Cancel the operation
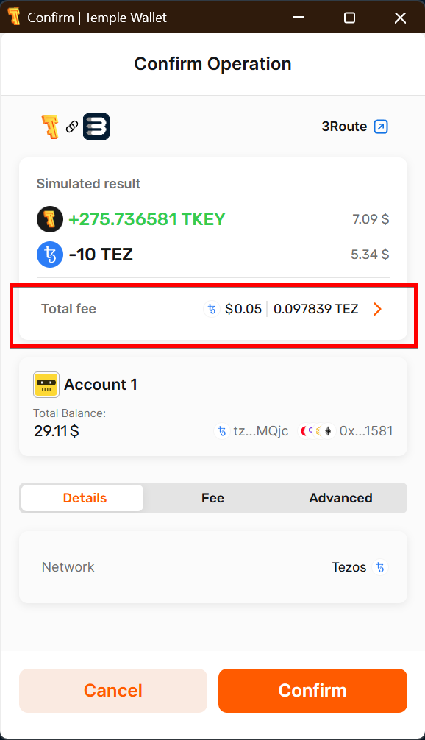This screenshot has width=425, height=740. 113,691
